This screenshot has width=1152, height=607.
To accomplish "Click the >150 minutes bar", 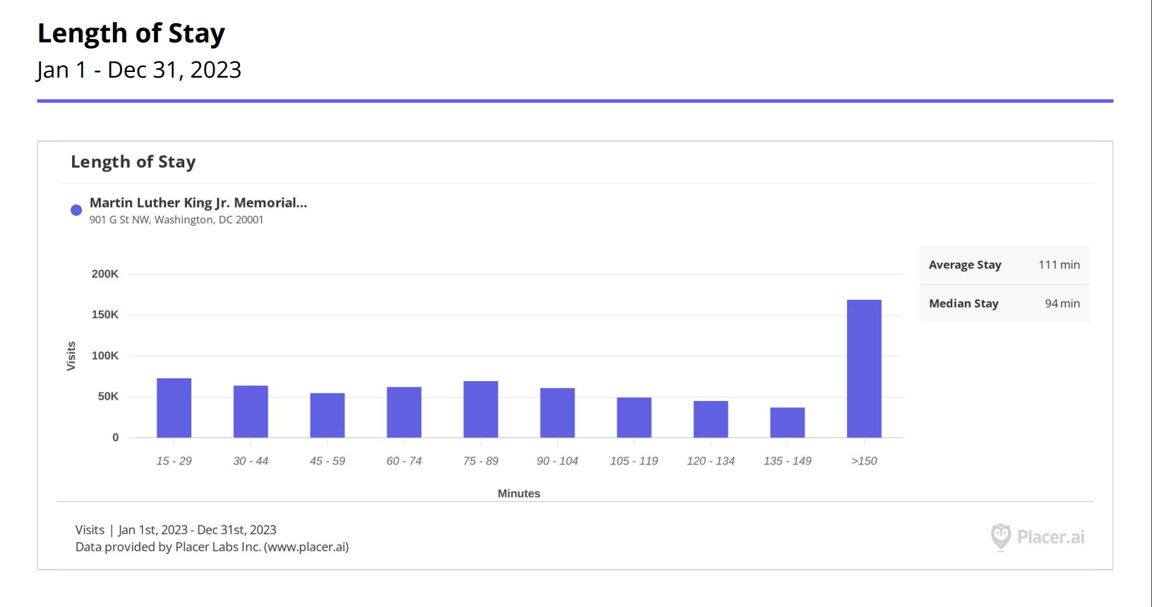I will pyautogui.click(x=864, y=368).
